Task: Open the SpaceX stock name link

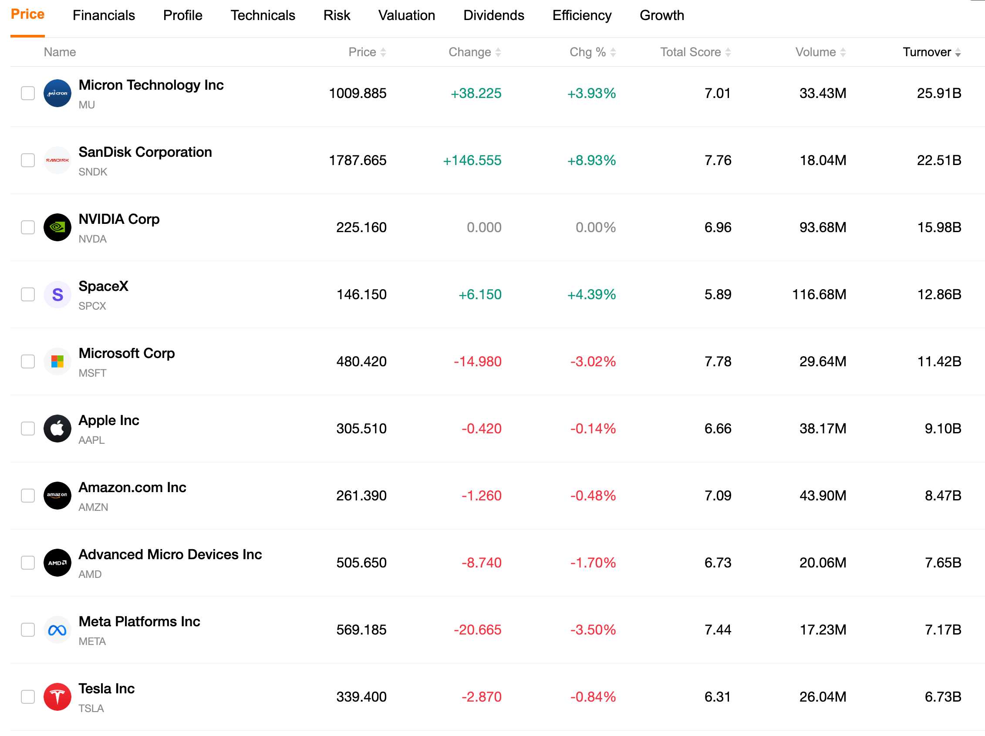Action: point(103,286)
